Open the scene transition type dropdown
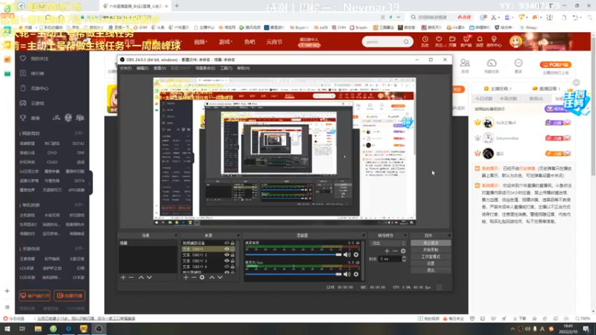Viewport: 596px width, 335px height. point(387,243)
